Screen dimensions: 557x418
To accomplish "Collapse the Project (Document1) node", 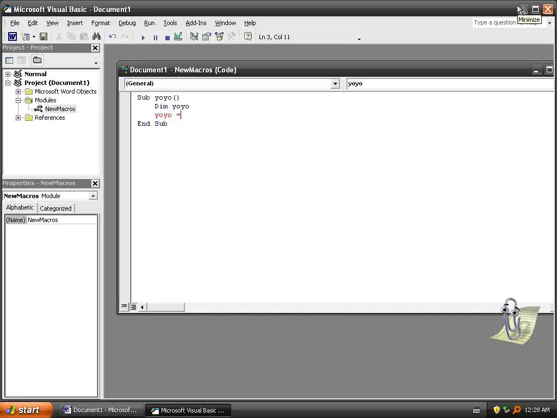I will (x=8, y=83).
